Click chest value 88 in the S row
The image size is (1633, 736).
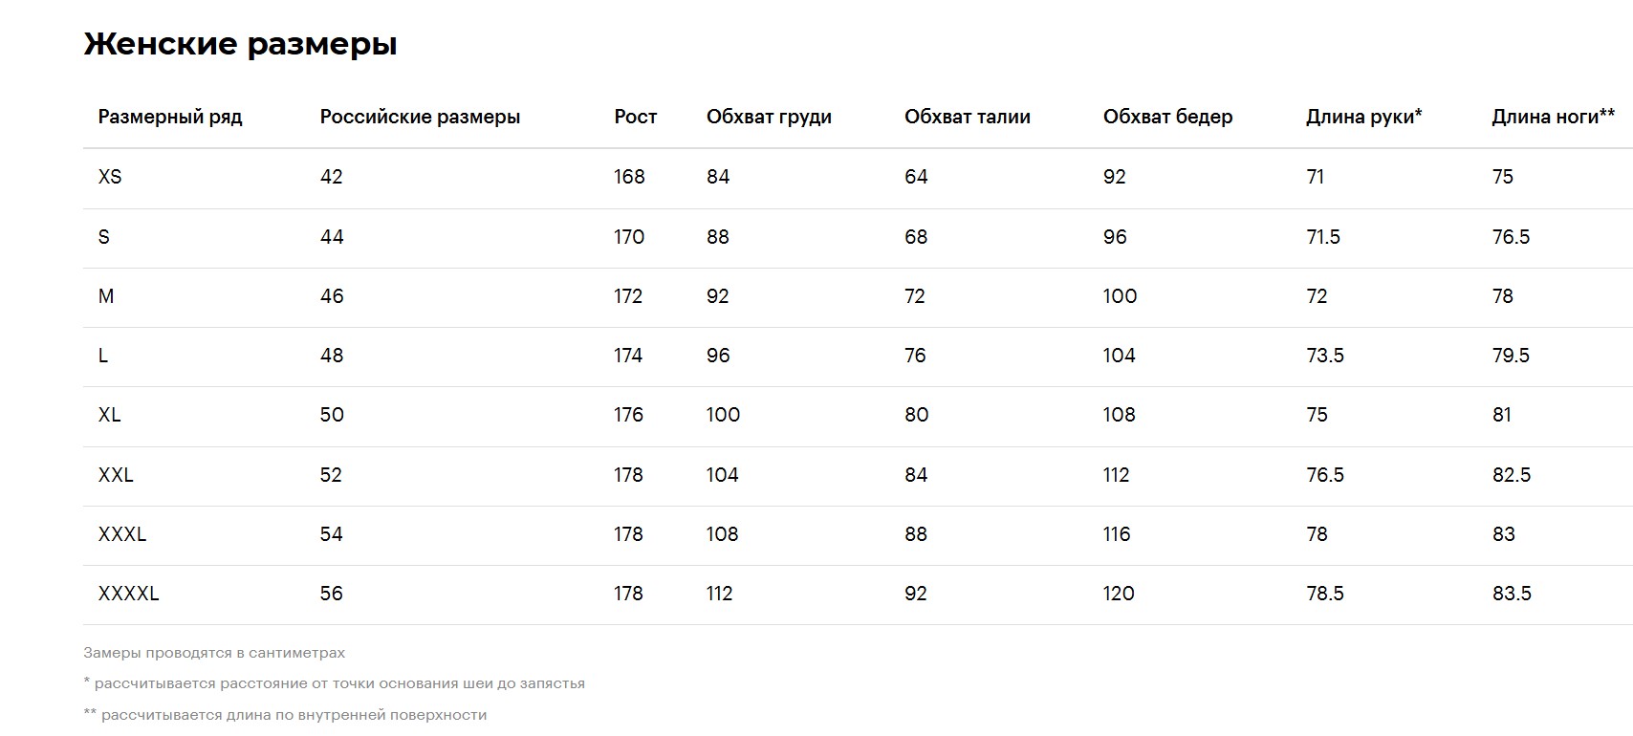coord(717,237)
